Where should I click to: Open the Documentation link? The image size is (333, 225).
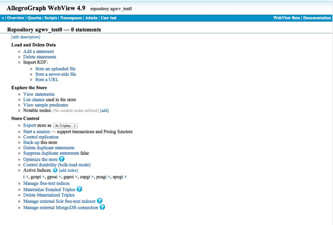click(x=317, y=18)
